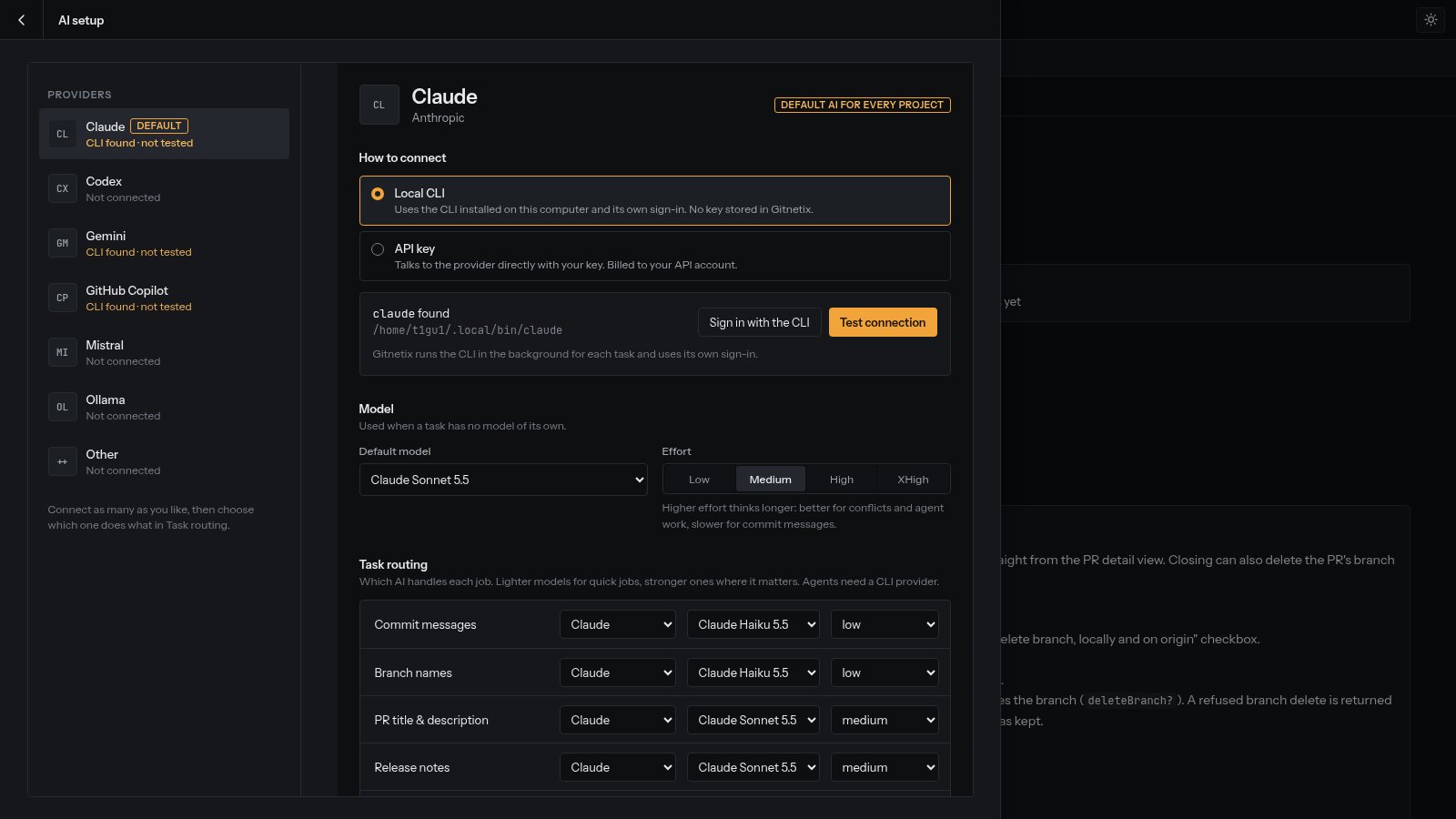The height and width of the screenshot is (819, 1456).
Task: Open effort dropdown for Branch names
Action: coord(885,672)
